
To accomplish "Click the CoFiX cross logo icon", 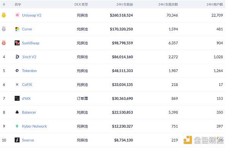I will [17, 84].
